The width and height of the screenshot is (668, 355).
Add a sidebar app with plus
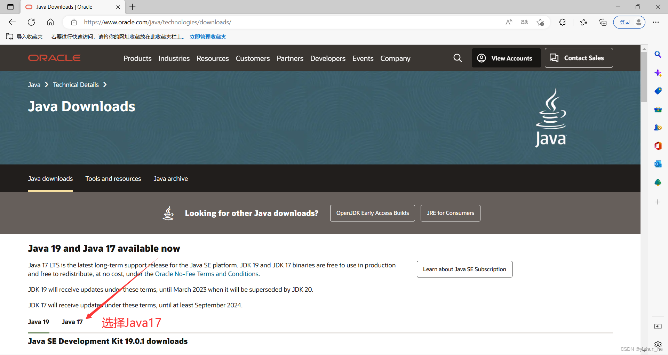658,202
